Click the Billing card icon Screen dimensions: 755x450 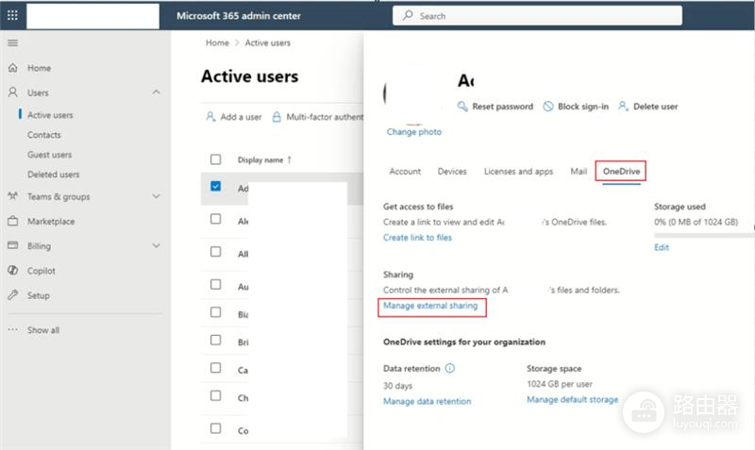(x=13, y=245)
